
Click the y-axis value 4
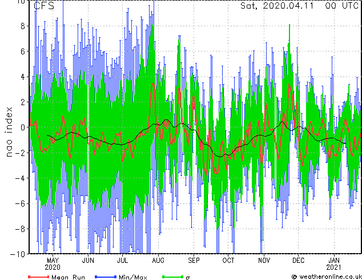point(23,77)
